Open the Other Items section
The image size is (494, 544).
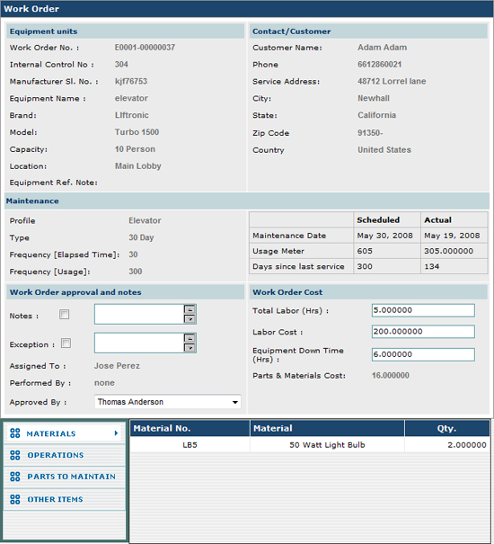(x=55, y=499)
